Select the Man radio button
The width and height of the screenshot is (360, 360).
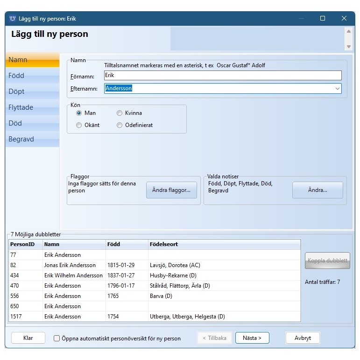pos(79,113)
